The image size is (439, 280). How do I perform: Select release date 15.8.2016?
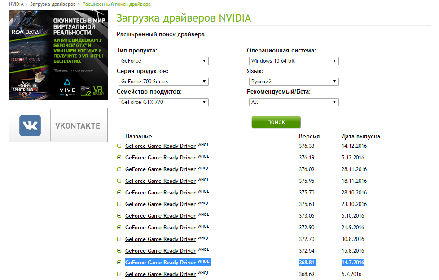(353, 251)
